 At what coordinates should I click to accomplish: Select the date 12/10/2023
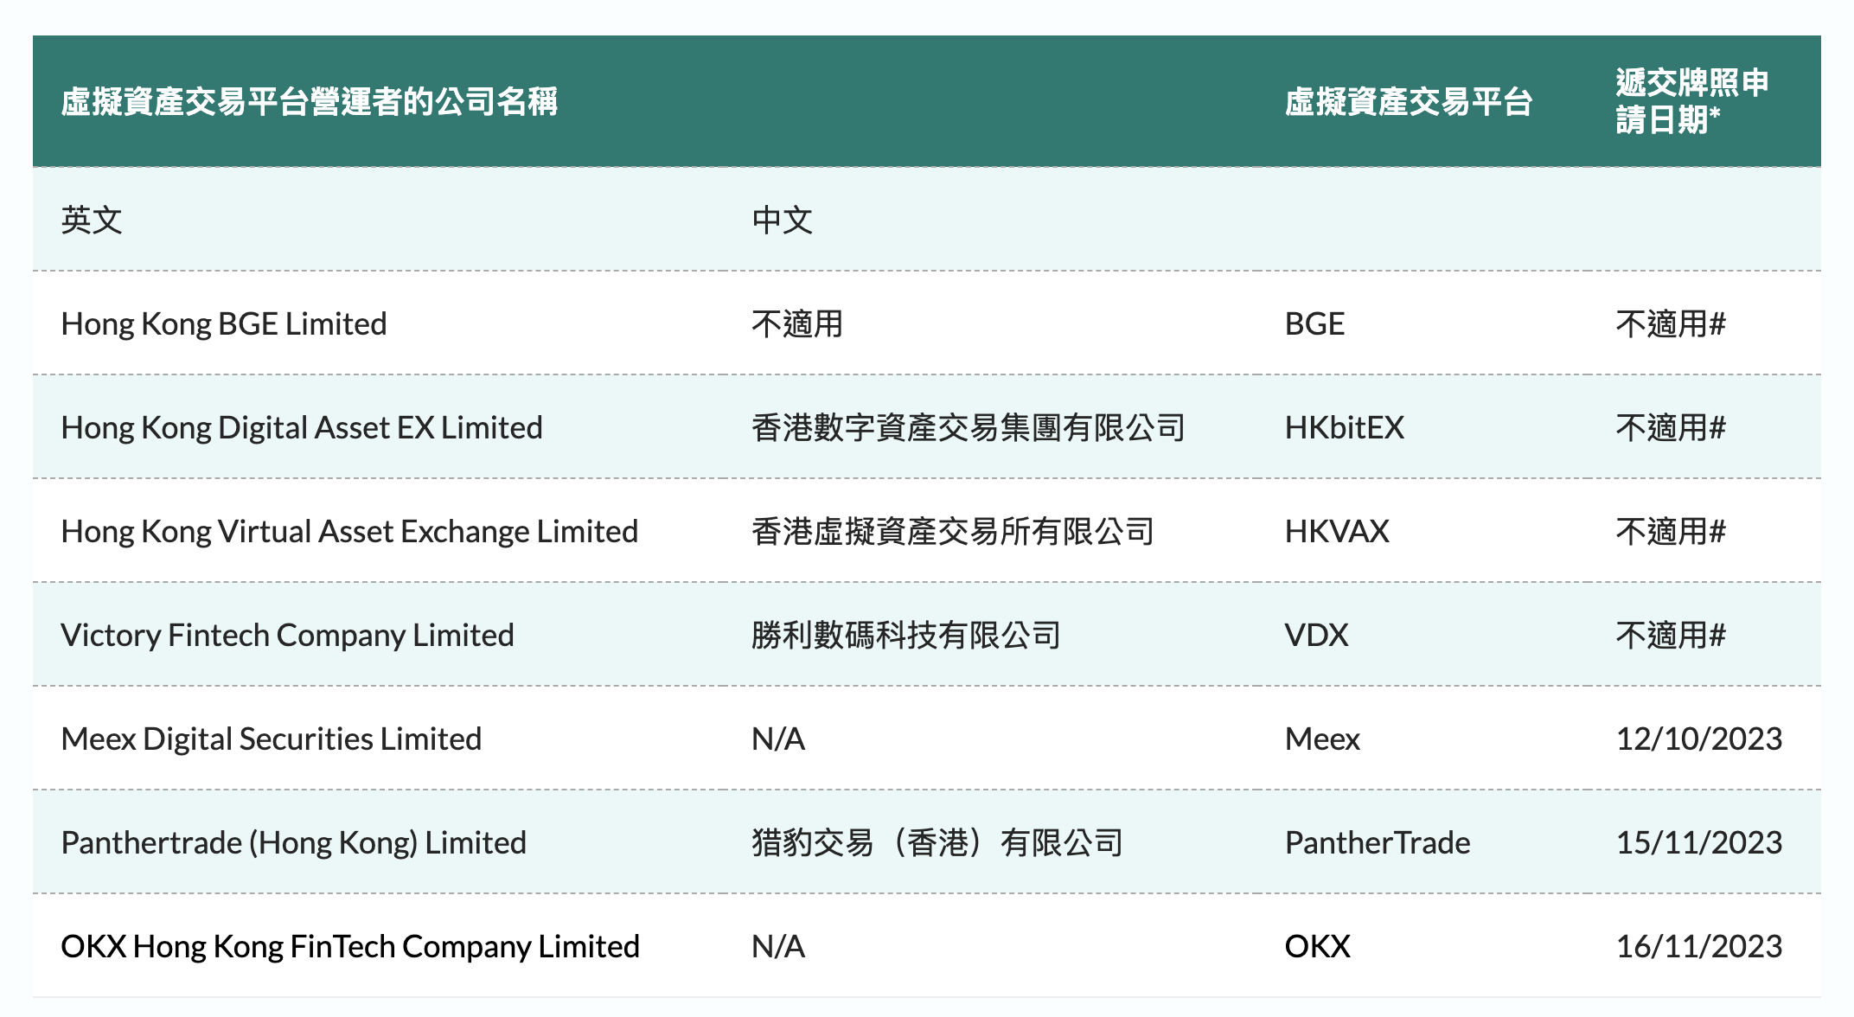[x=1698, y=739]
